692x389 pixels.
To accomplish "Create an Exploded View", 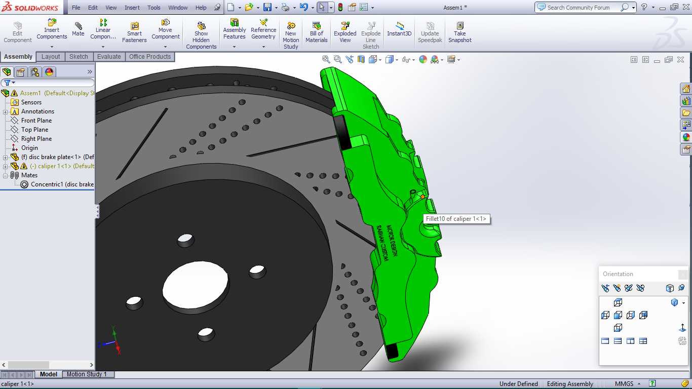I will click(345, 32).
